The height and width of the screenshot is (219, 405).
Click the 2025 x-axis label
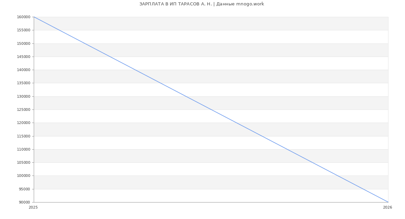pyautogui.click(x=33, y=208)
